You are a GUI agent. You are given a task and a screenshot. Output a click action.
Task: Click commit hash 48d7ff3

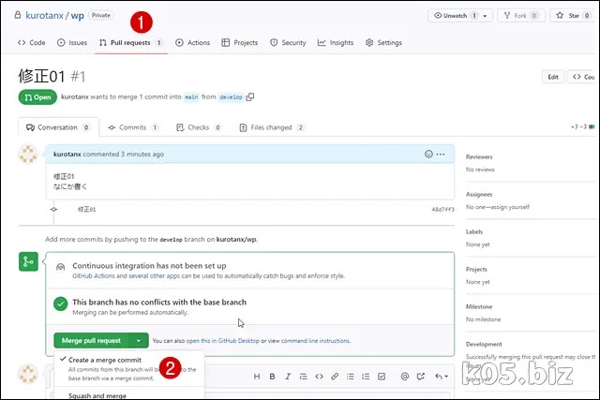coord(442,209)
